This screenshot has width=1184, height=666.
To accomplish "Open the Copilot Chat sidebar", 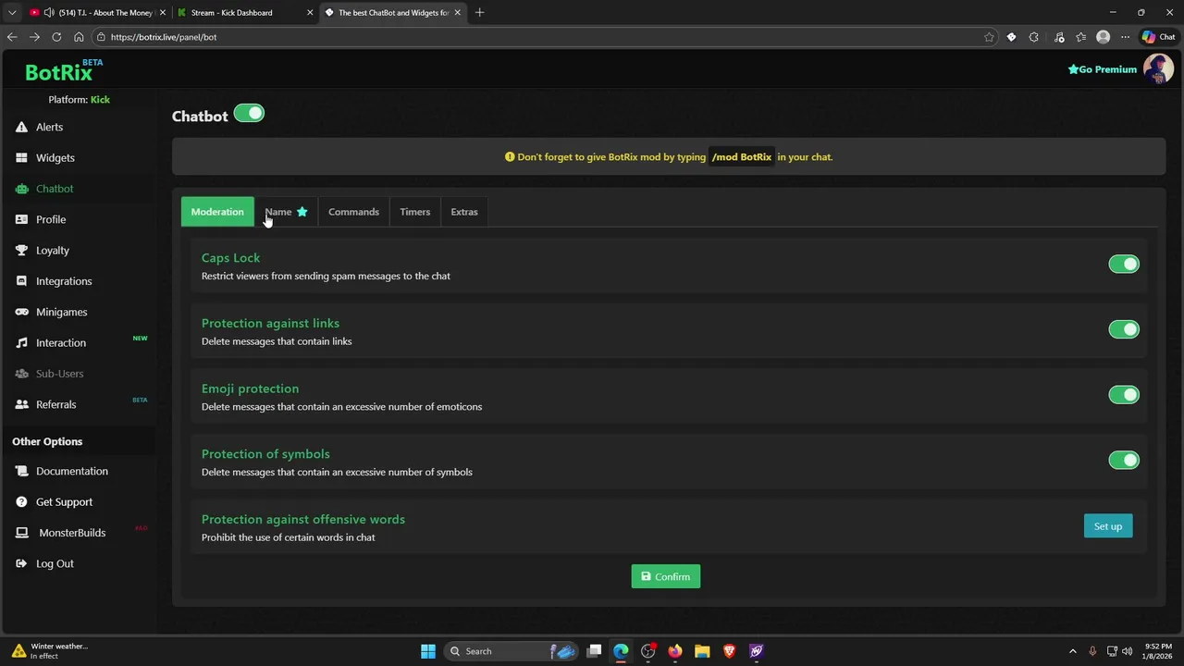I will 1159,37.
